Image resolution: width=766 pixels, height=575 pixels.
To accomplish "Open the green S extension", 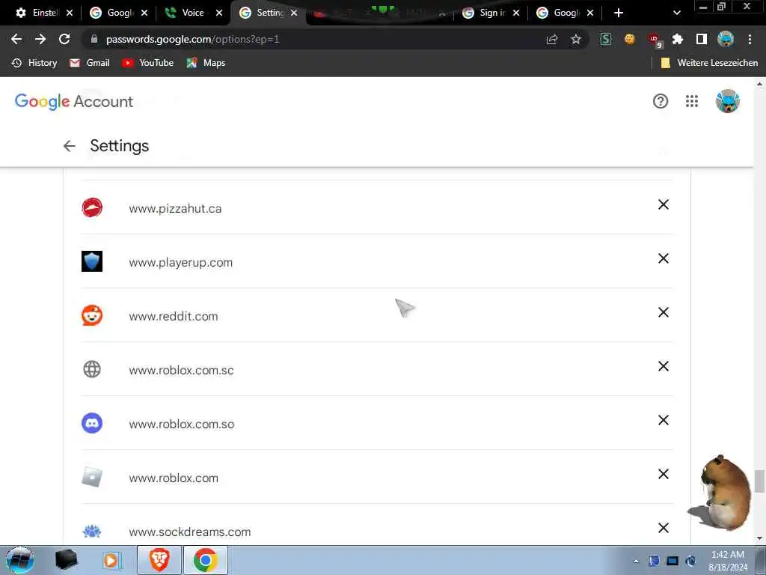I will pyautogui.click(x=606, y=39).
